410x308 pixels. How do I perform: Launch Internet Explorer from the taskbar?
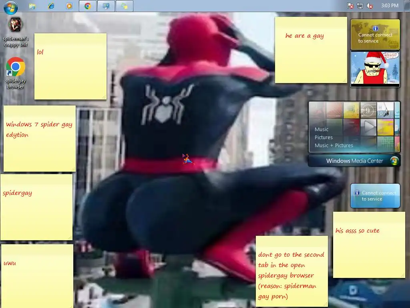51,6
